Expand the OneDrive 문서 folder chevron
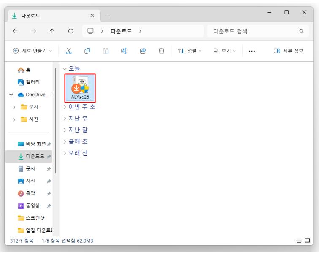Viewport: 319px width, 255px height. click(14, 107)
